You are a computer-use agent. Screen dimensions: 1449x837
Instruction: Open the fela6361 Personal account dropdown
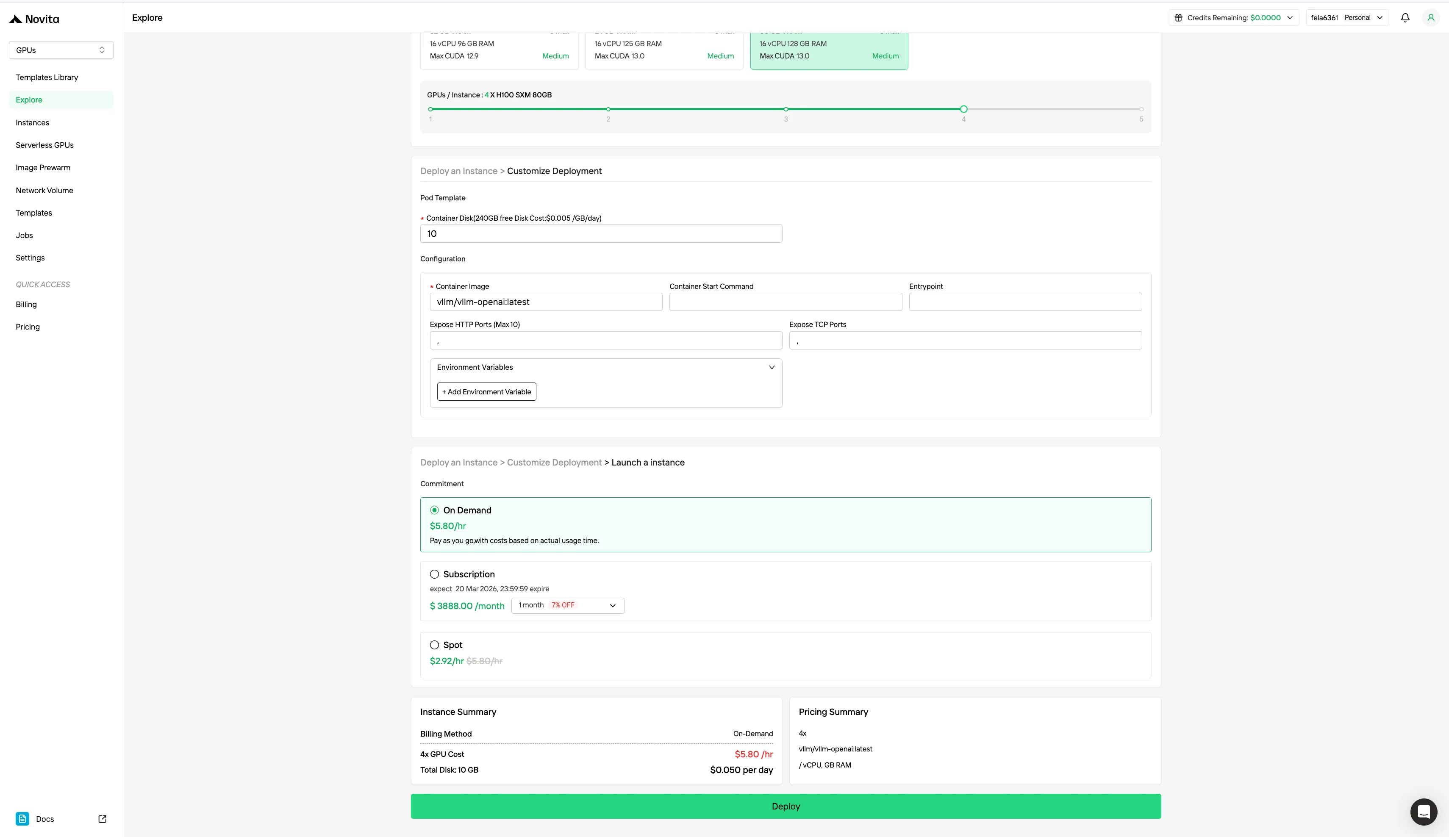click(1346, 18)
